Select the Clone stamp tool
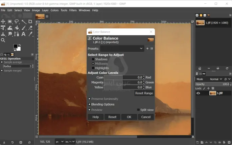This screenshot has height=145, width=232. coord(3,34)
